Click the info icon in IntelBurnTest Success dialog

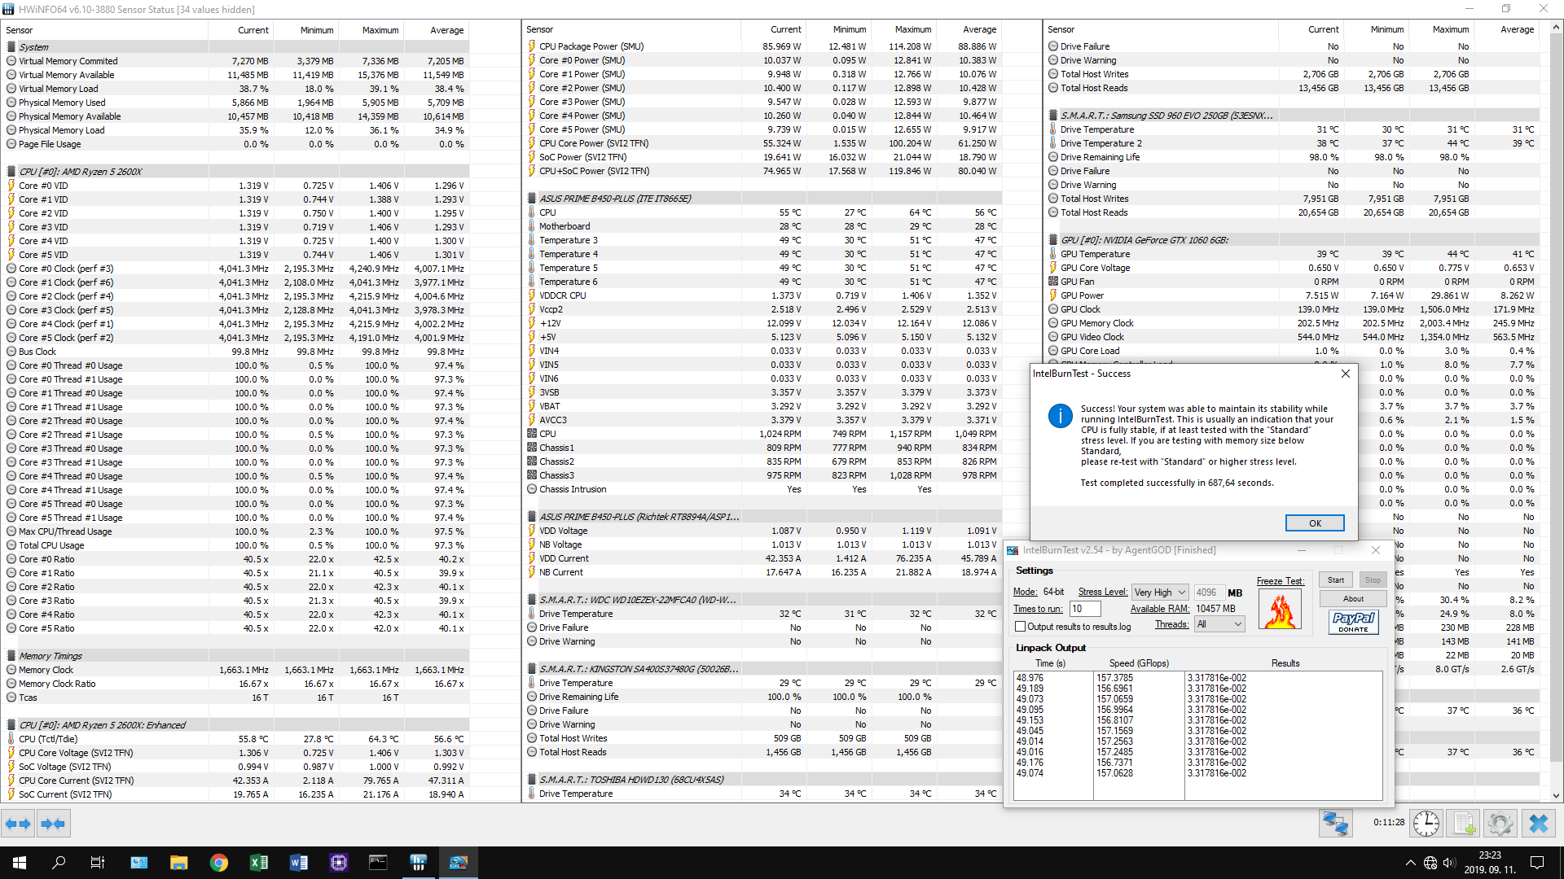click(1060, 416)
